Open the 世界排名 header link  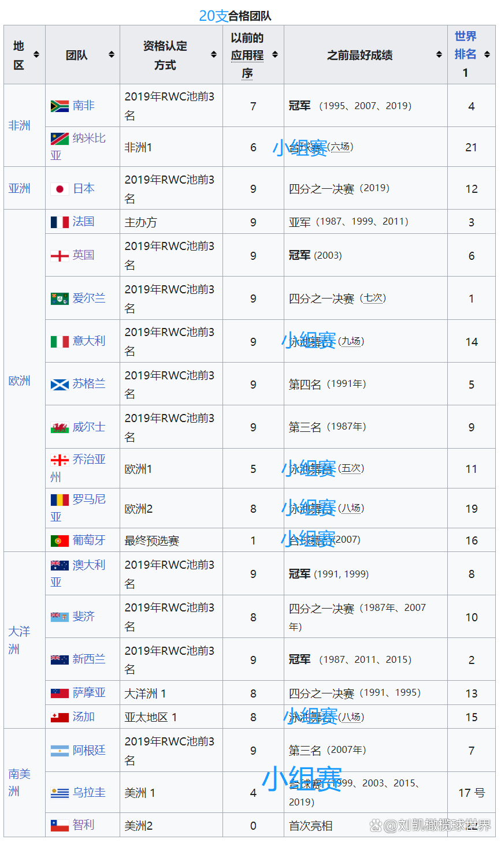tap(465, 45)
